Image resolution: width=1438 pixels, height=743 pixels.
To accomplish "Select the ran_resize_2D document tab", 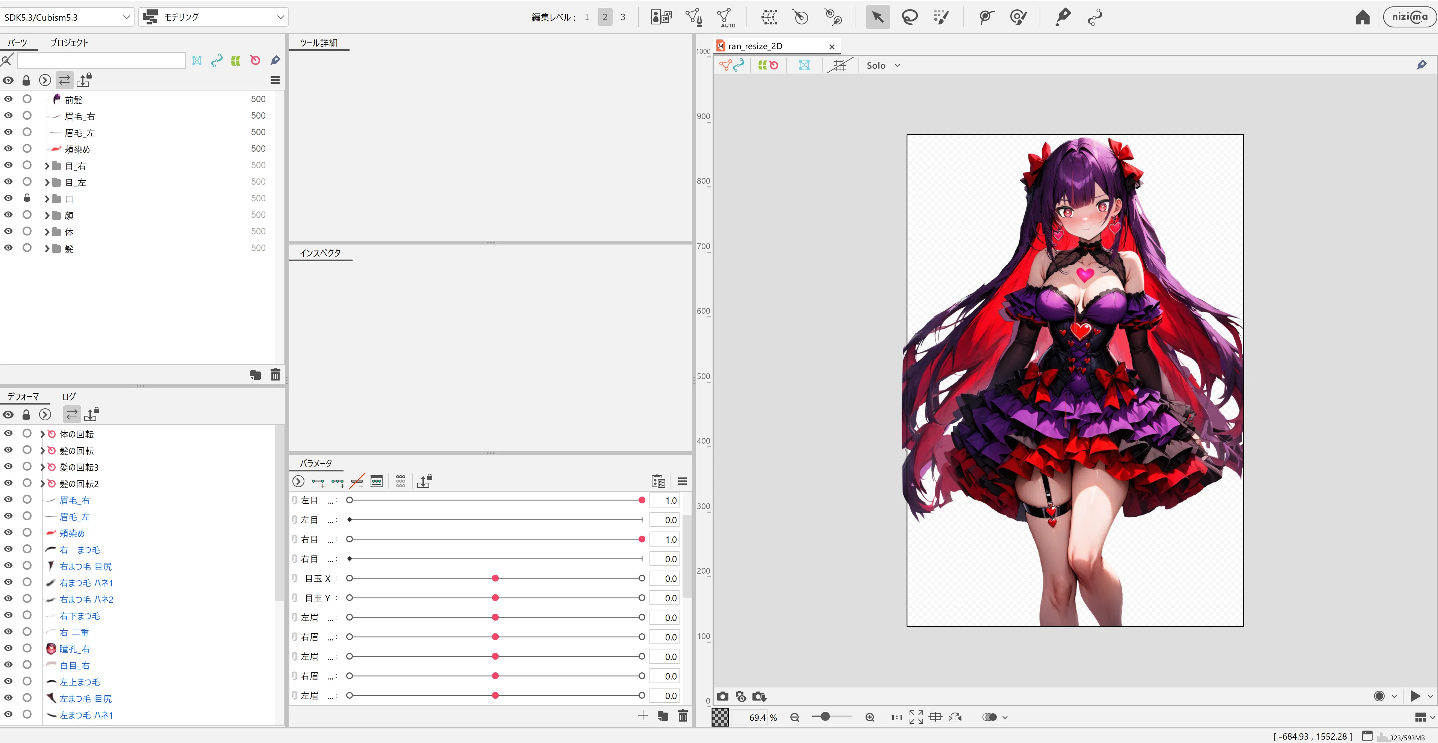I will (x=777, y=46).
